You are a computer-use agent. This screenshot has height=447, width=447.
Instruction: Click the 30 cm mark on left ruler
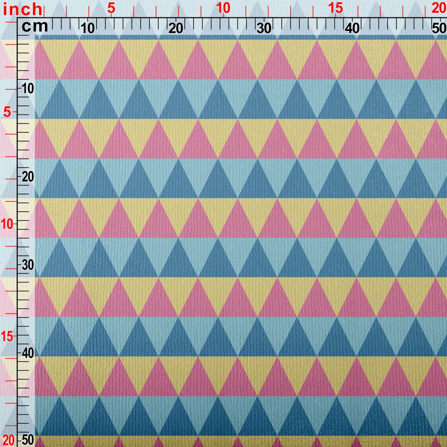tap(28, 265)
